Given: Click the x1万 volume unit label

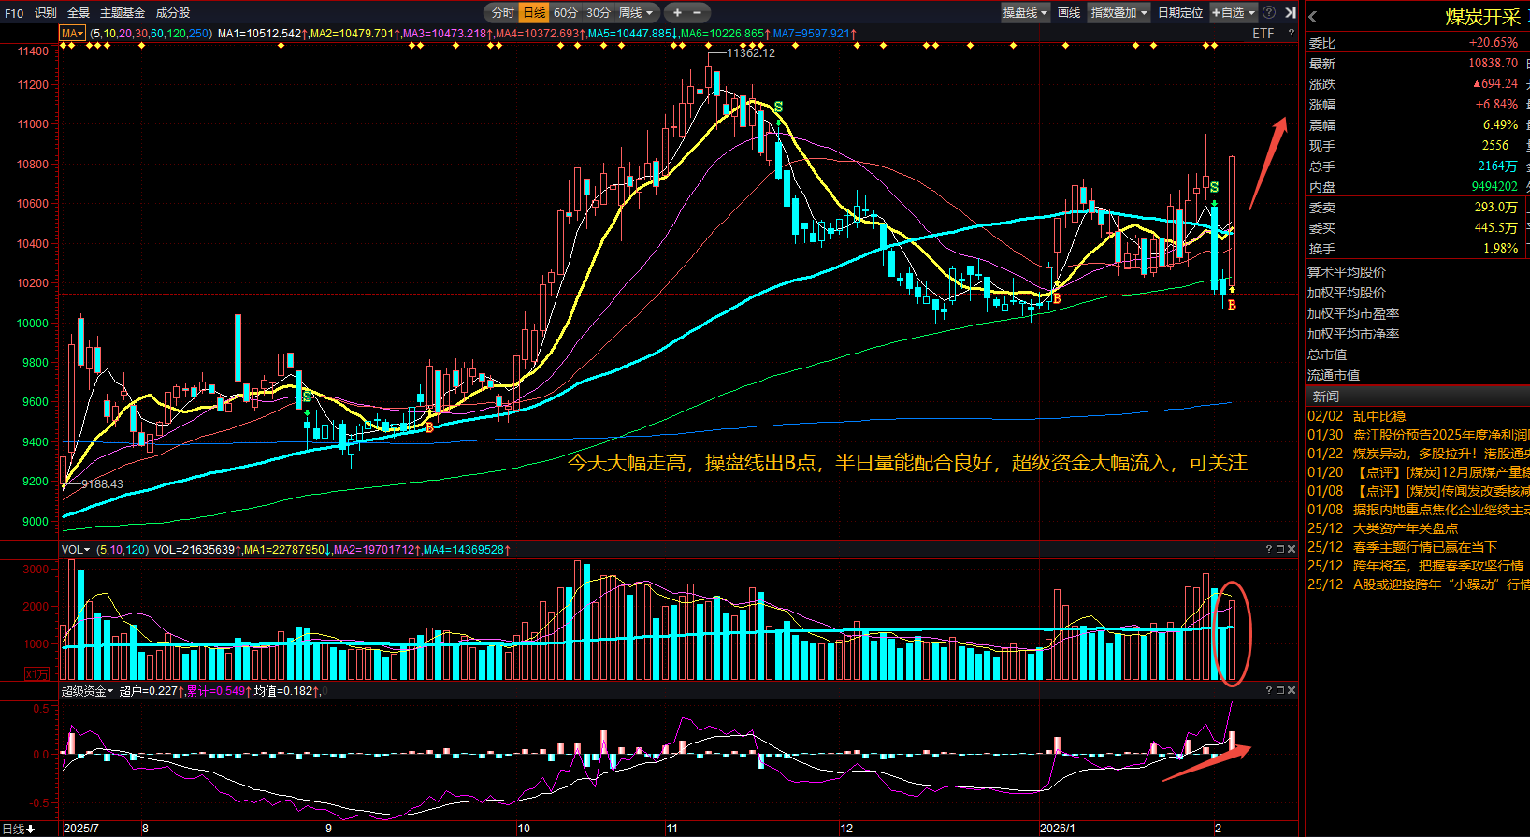Looking at the screenshot, I should point(37,673).
